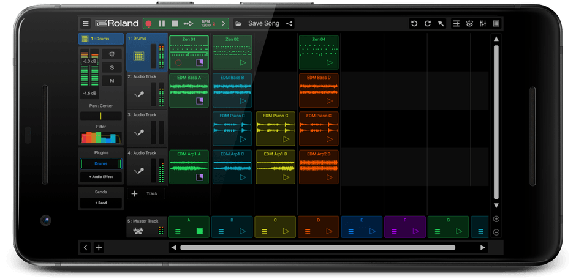Viewport: 576px width, 279px height.
Task: Click the share icon beside Save Song
Action: (290, 24)
